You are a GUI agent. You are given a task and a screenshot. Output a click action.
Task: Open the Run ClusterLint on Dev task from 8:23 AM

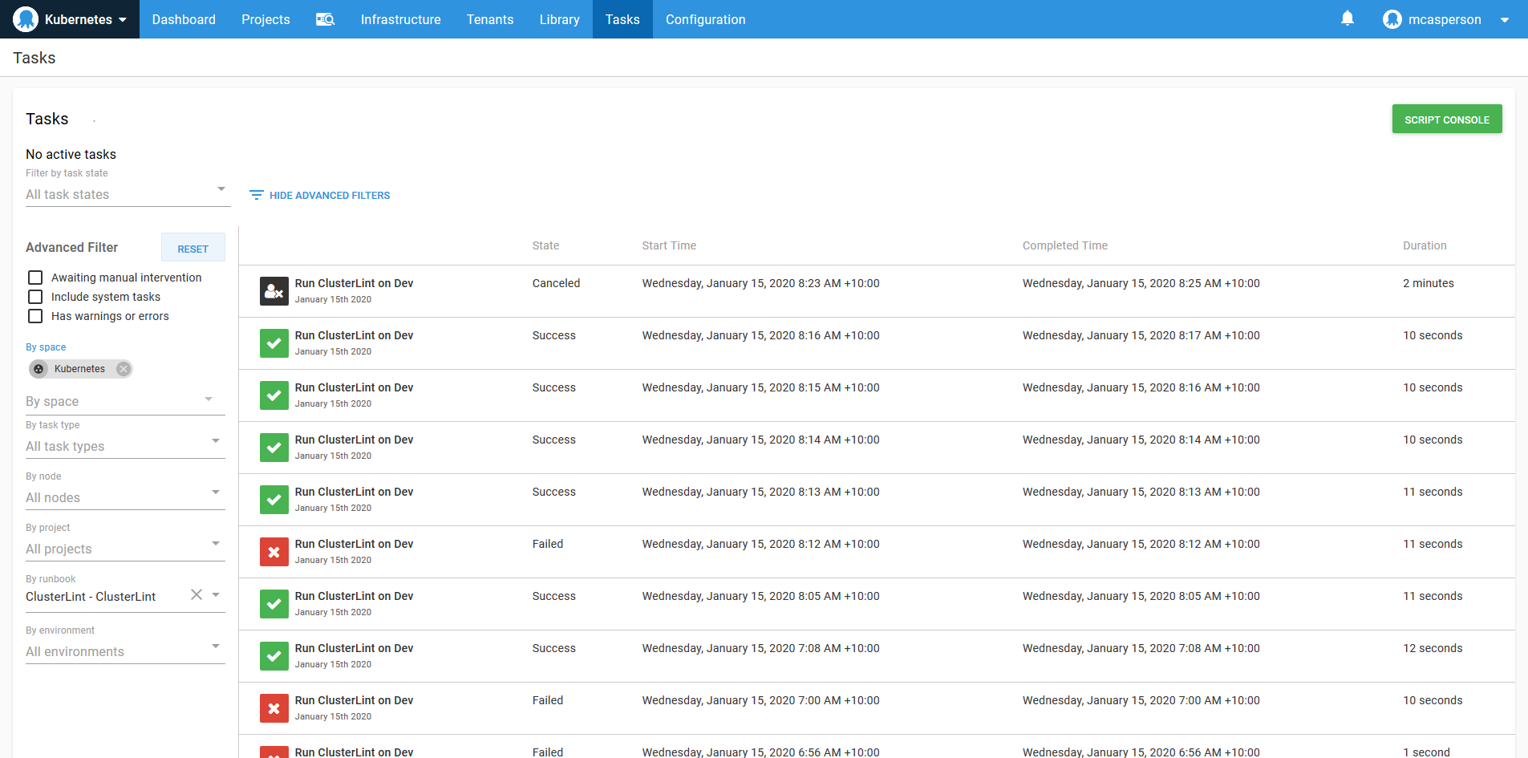pyautogui.click(x=354, y=283)
